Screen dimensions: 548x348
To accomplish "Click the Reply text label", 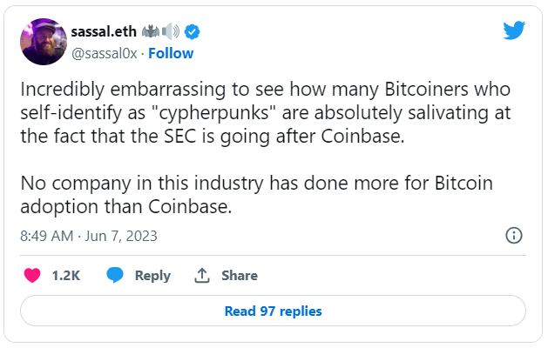I will pos(152,275).
